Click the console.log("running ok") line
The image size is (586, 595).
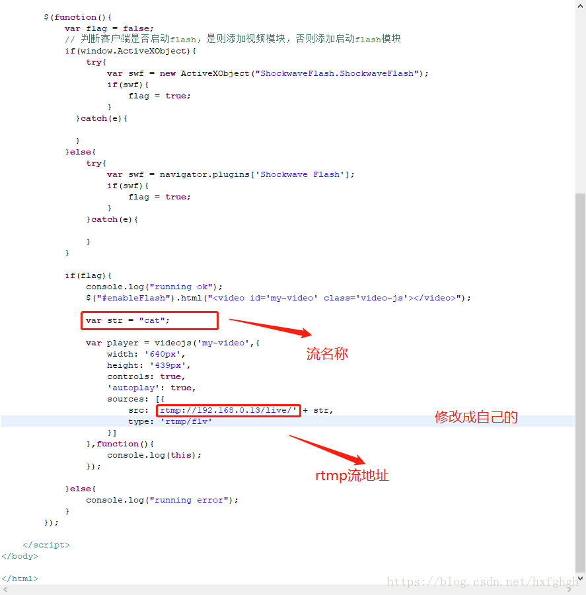[x=154, y=287]
